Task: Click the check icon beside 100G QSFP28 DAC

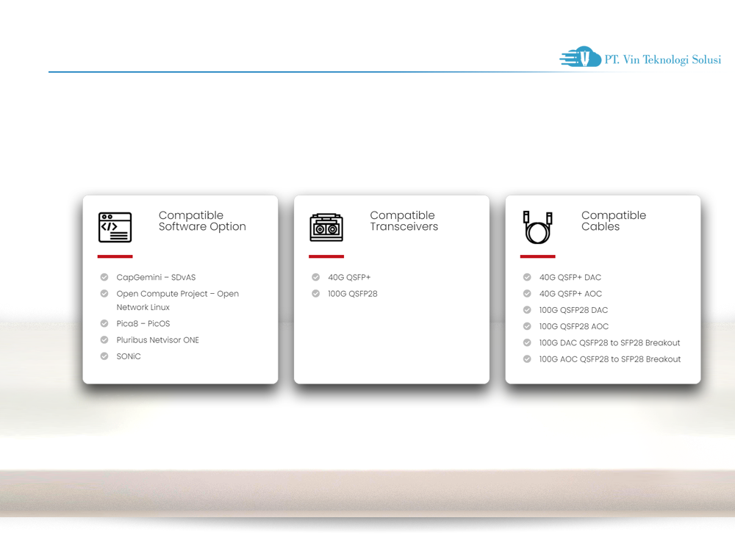Action: pyautogui.click(x=527, y=310)
